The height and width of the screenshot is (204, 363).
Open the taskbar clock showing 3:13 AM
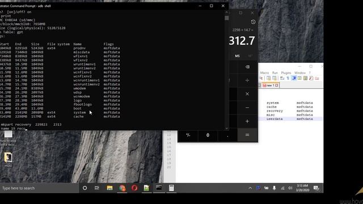click(x=302, y=188)
